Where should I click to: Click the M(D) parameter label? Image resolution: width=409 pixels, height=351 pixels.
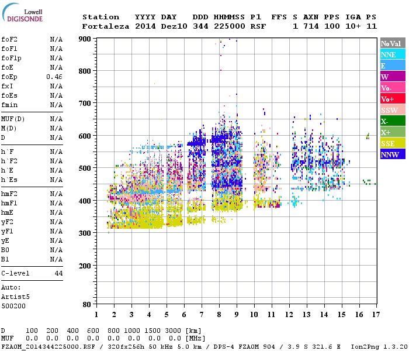click(9, 128)
